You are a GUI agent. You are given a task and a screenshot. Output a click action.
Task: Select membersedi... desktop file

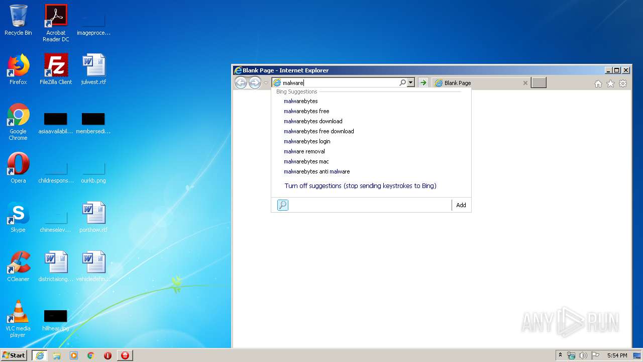[x=93, y=123]
